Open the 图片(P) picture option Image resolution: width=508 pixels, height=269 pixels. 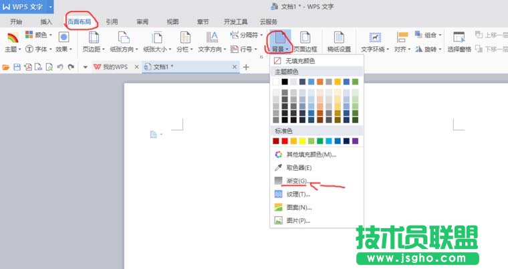pos(317,221)
